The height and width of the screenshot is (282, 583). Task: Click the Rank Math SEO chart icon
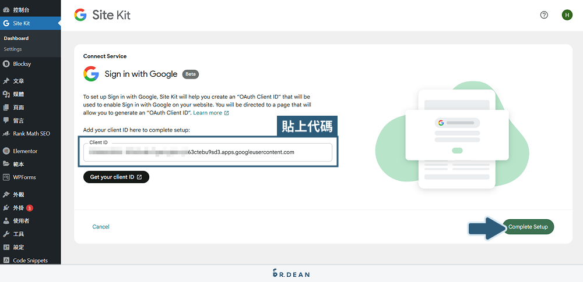point(6,134)
